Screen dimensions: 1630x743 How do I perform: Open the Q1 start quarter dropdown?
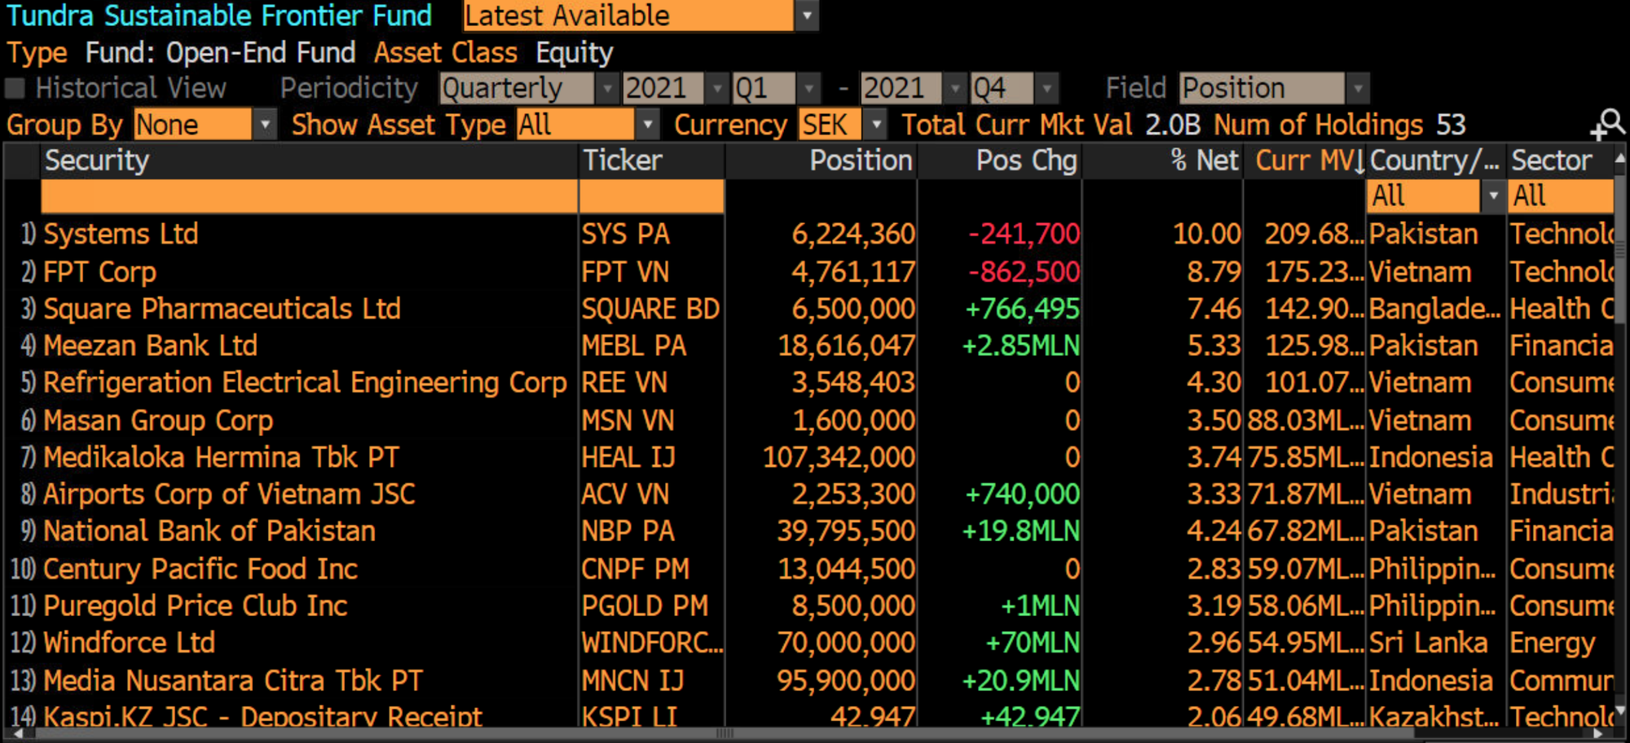[808, 88]
